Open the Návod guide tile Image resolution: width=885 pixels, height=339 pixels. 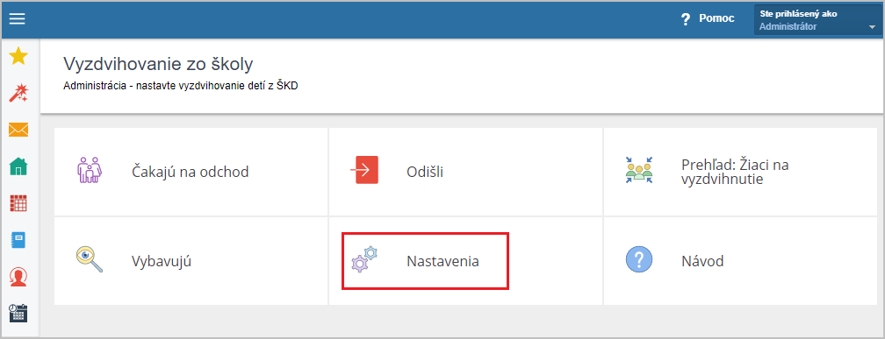point(740,261)
